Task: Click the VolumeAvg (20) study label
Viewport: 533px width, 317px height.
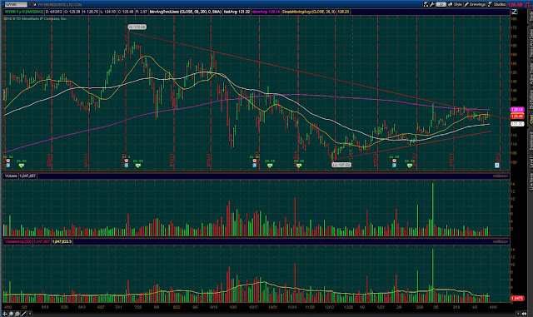Action: [x=18, y=241]
